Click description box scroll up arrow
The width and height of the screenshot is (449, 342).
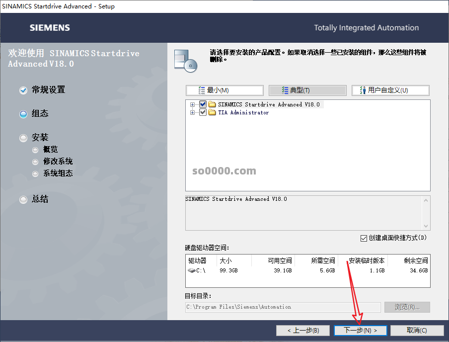point(426,200)
